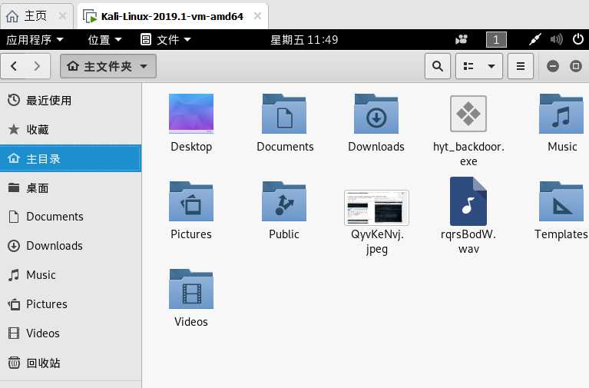This screenshot has height=388, width=589.
Task: Open view options dropdown arrow
Action: coord(491,66)
